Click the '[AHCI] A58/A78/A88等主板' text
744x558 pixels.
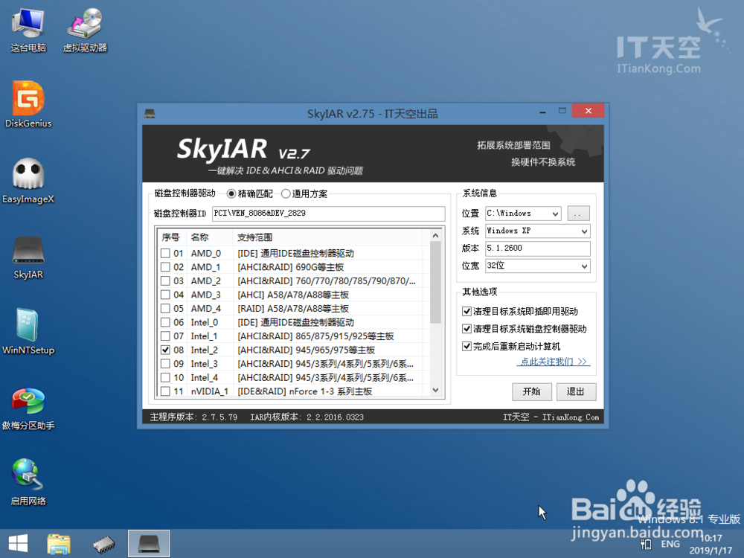(293, 295)
